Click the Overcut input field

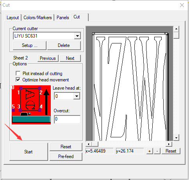pyautogui.click(x=67, y=119)
